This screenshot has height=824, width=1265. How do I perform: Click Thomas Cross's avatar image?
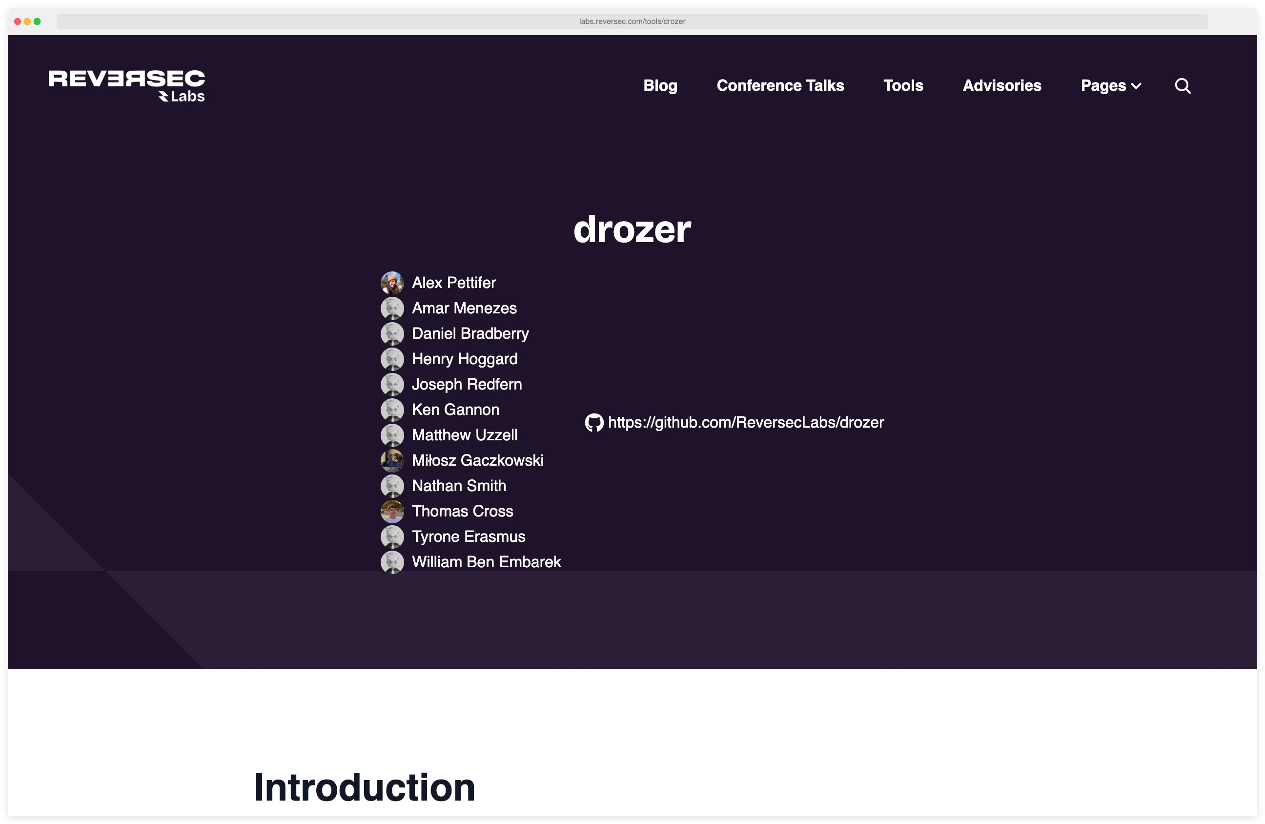392,511
